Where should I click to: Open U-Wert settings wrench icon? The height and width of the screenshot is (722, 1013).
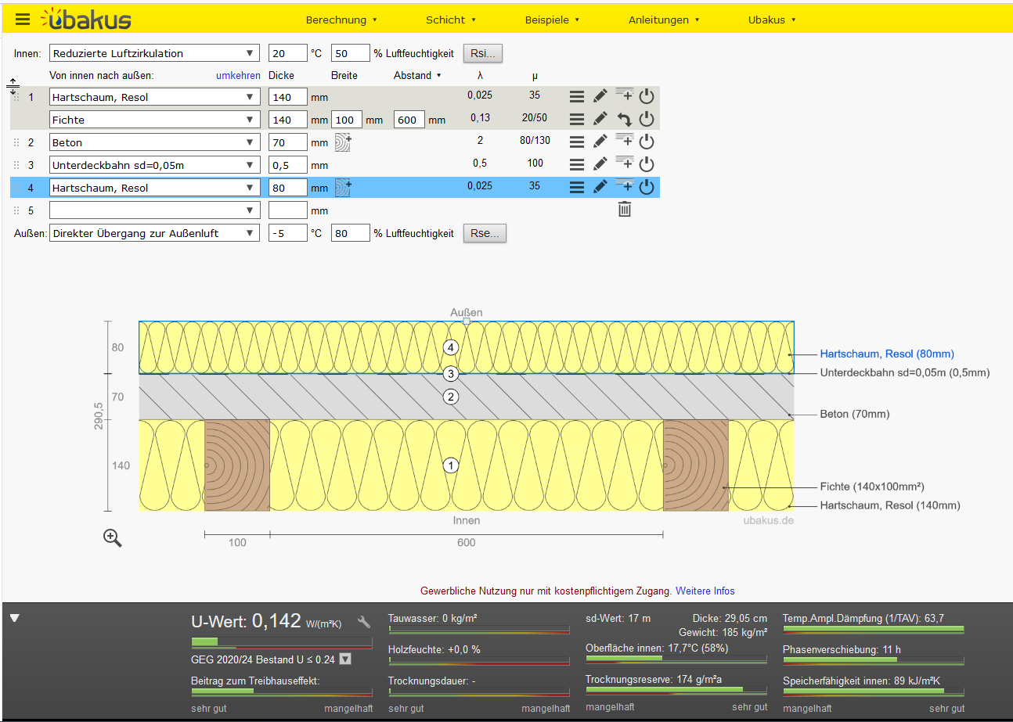(x=363, y=622)
